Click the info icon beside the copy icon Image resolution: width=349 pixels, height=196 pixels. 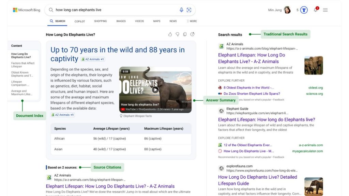coord(193,34)
